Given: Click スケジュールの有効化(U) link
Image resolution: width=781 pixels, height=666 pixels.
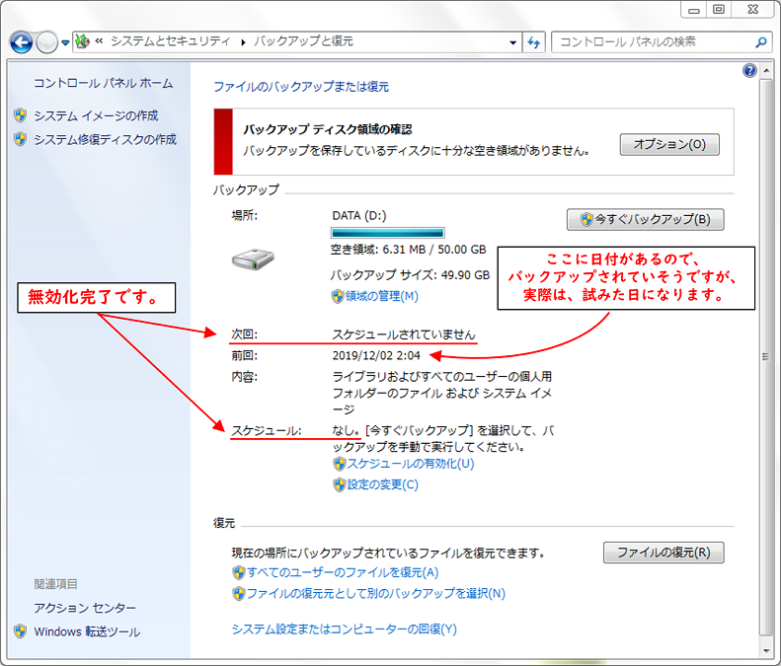Looking at the screenshot, I should (411, 464).
